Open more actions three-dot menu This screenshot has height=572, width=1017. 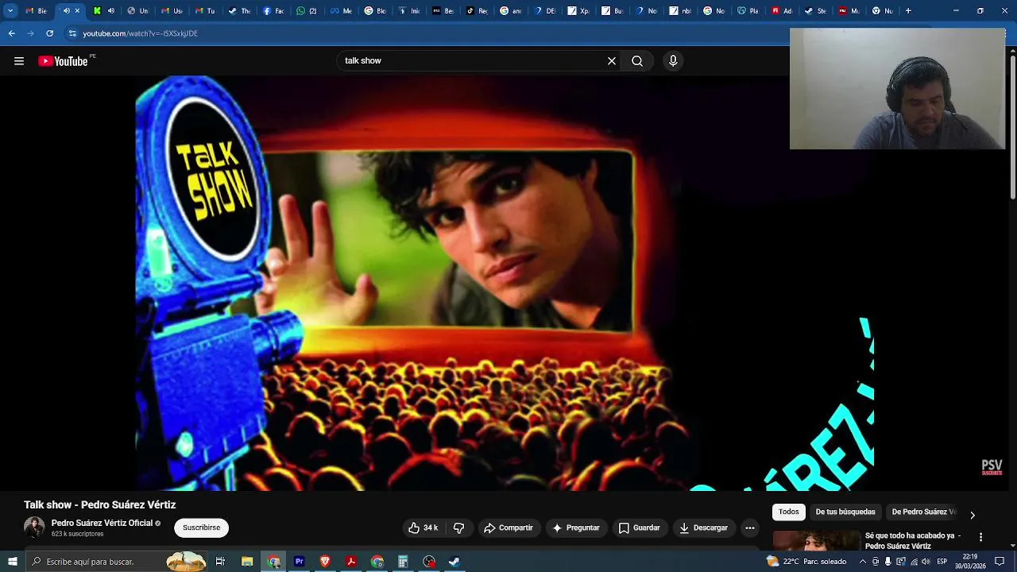[750, 528]
